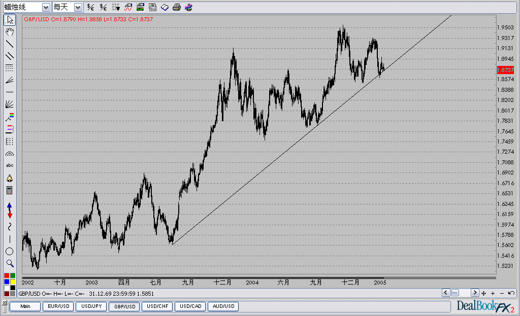Screen dimensions: 520x316
Task: Select the circle drawing tool
Action: 10,252
